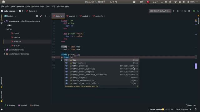Choose price=(value) completion suggestion

coord(102,63)
